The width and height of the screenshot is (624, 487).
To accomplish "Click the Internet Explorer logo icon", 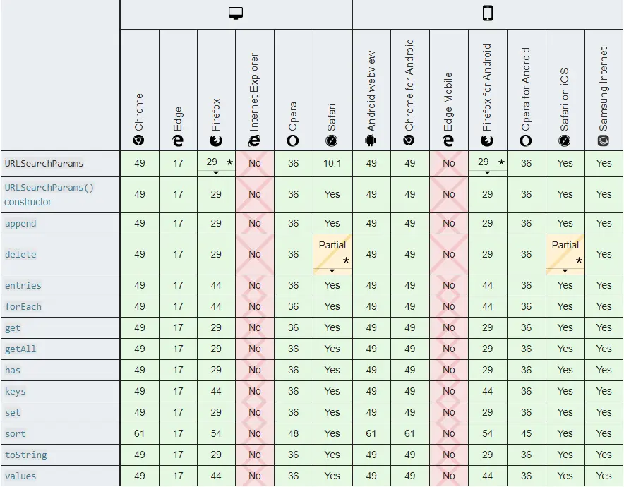I will point(254,140).
